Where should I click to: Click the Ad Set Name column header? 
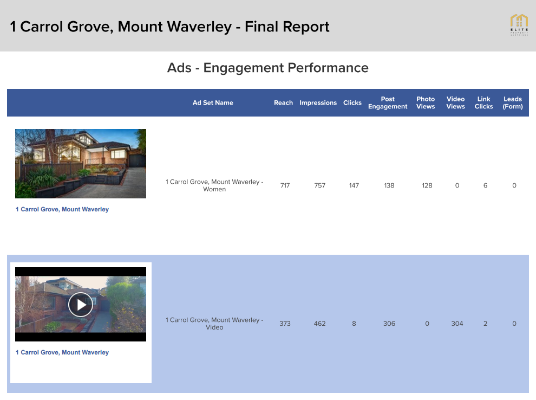(213, 103)
